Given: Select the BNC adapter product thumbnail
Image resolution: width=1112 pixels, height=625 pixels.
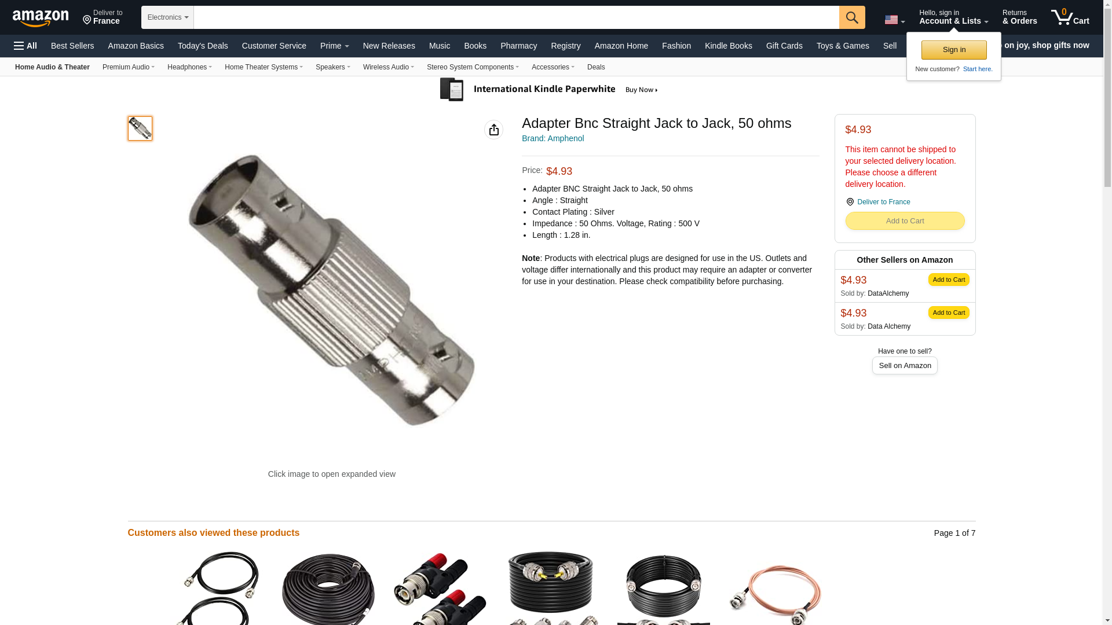Looking at the screenshot, I should pos(140,128).
